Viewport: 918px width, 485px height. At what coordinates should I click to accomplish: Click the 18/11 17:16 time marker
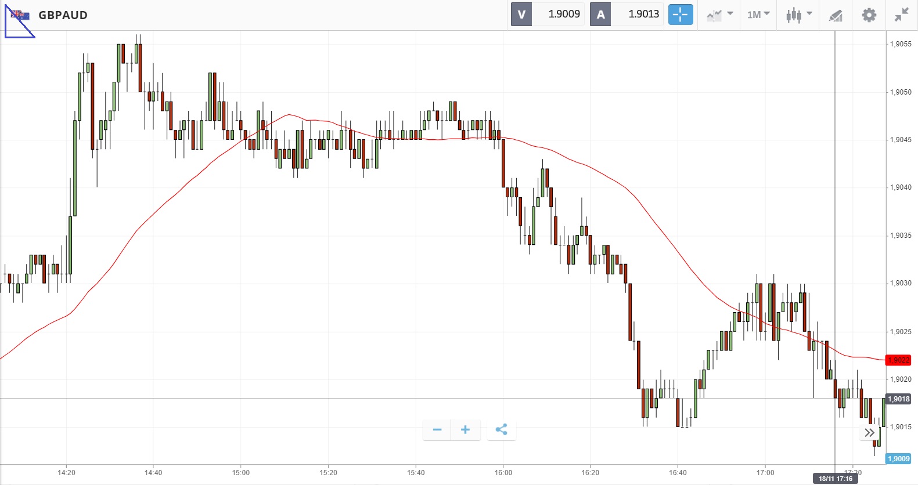coord(836,479)
